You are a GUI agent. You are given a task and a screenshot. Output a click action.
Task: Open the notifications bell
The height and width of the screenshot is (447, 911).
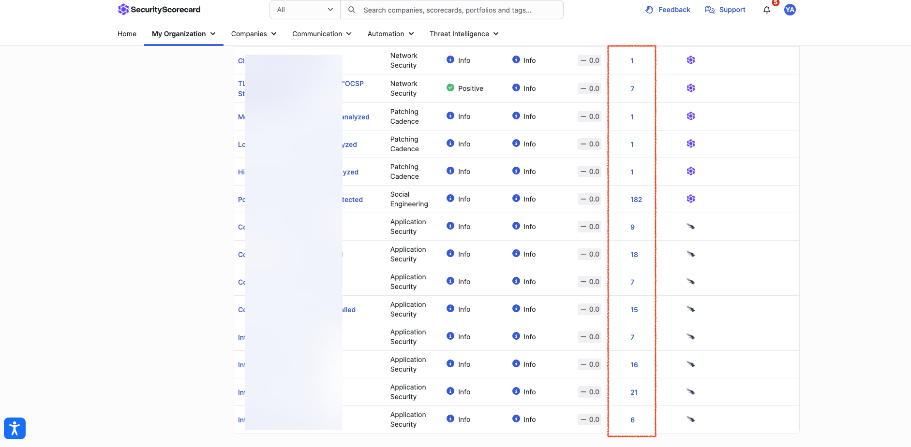point(767,10)
